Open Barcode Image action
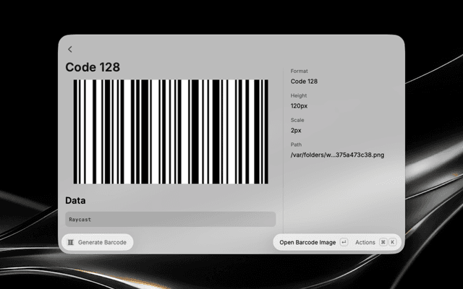The height and width of the screenshot is (289, 463). (307, 243)
